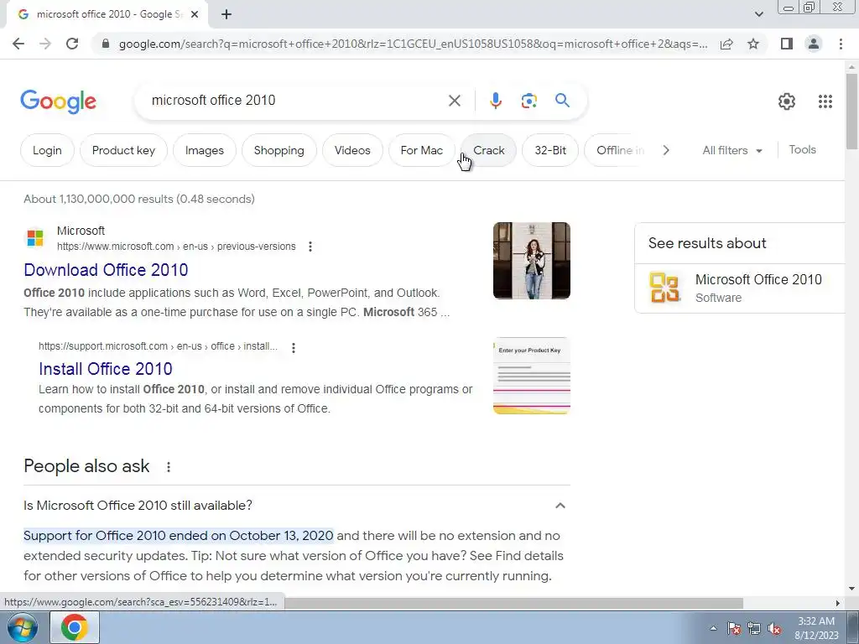
Task: Click the Office 2010 logo in side panel
Action: pos(665,288)
